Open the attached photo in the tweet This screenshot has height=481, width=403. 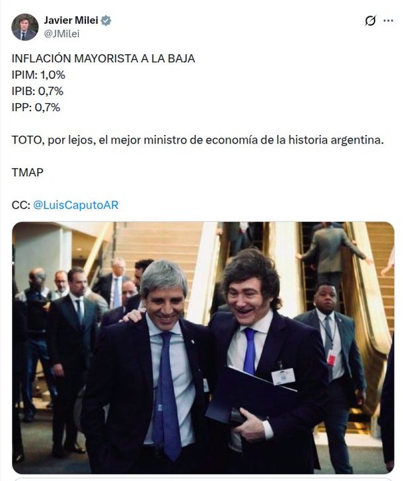tap(203, 347)
